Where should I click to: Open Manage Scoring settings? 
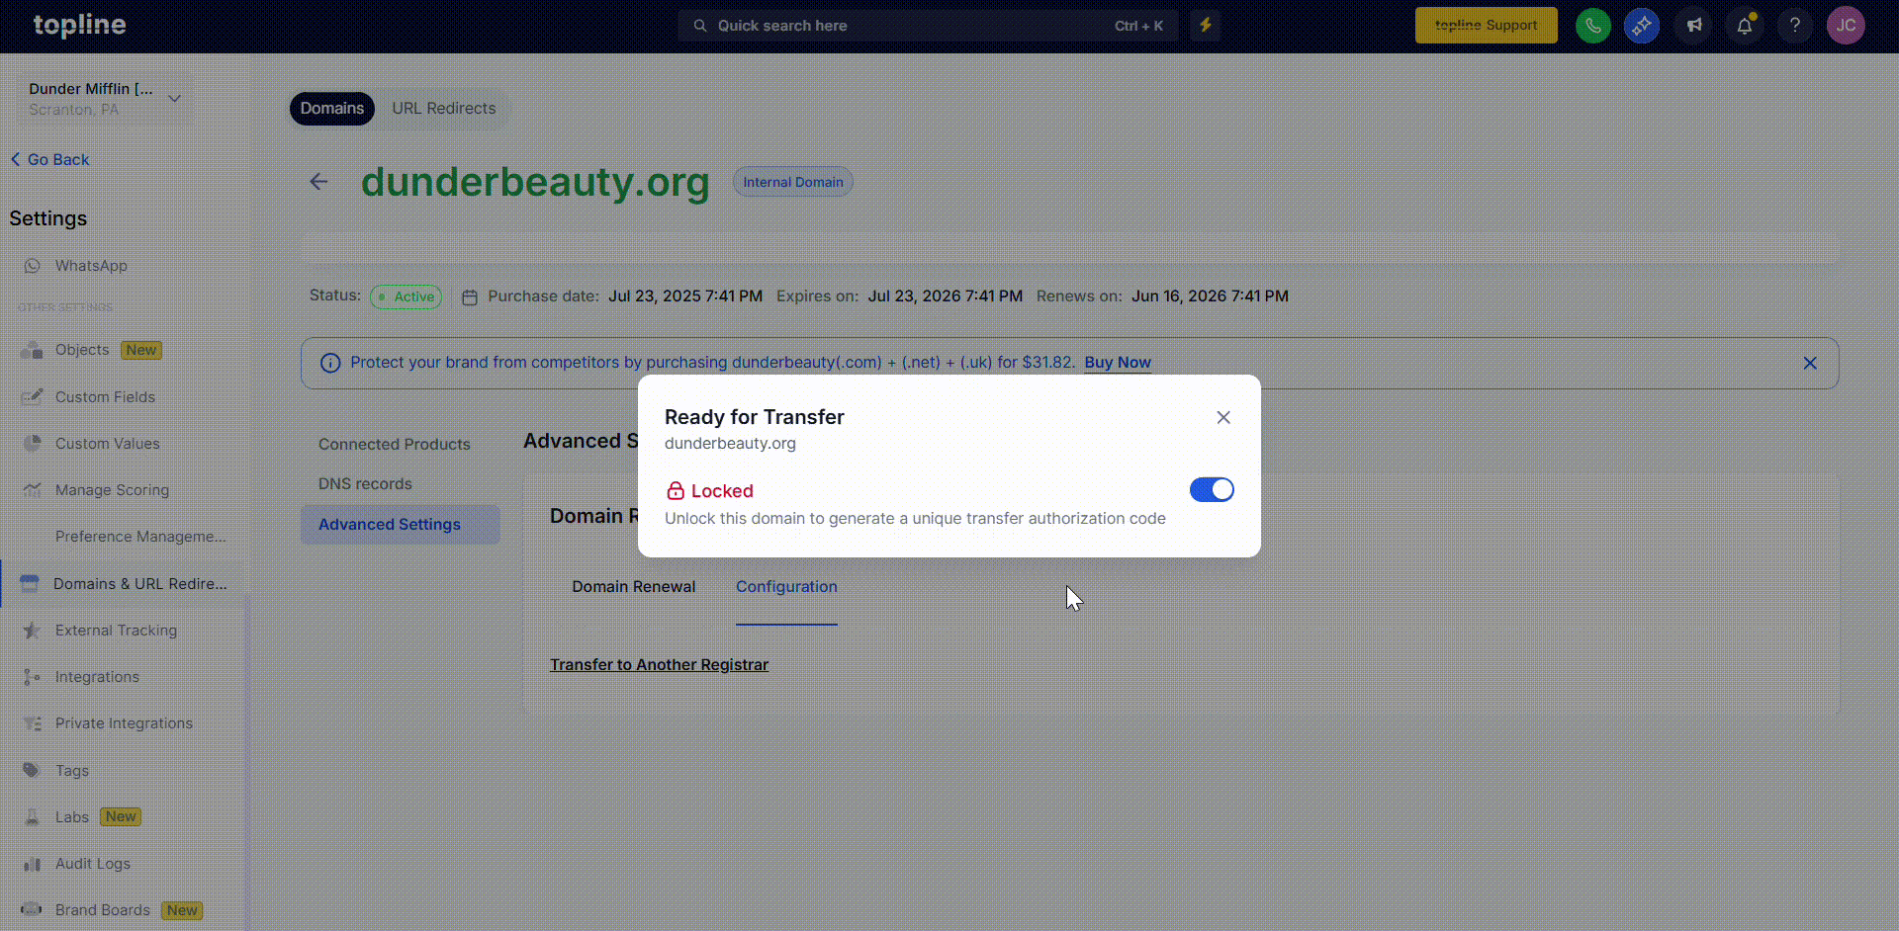click(112, 490)
